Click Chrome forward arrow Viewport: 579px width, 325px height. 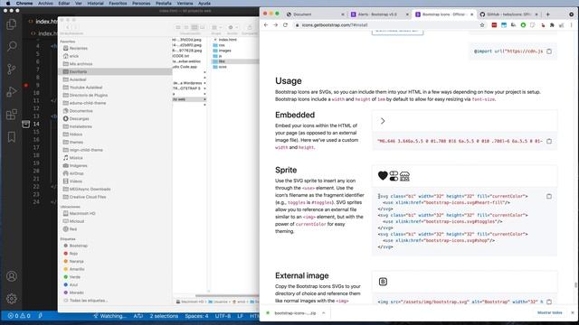click(x=275, y=25)
